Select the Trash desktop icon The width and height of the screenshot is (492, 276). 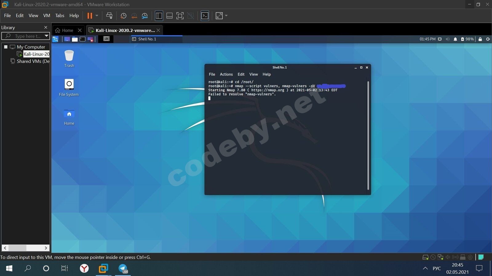(x=69, y=59)
